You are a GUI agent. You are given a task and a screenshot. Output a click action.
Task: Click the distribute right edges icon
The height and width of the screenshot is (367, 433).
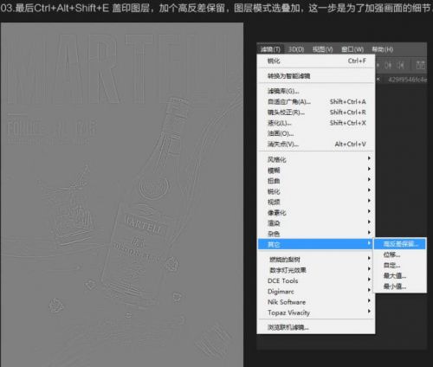point(400,66)
